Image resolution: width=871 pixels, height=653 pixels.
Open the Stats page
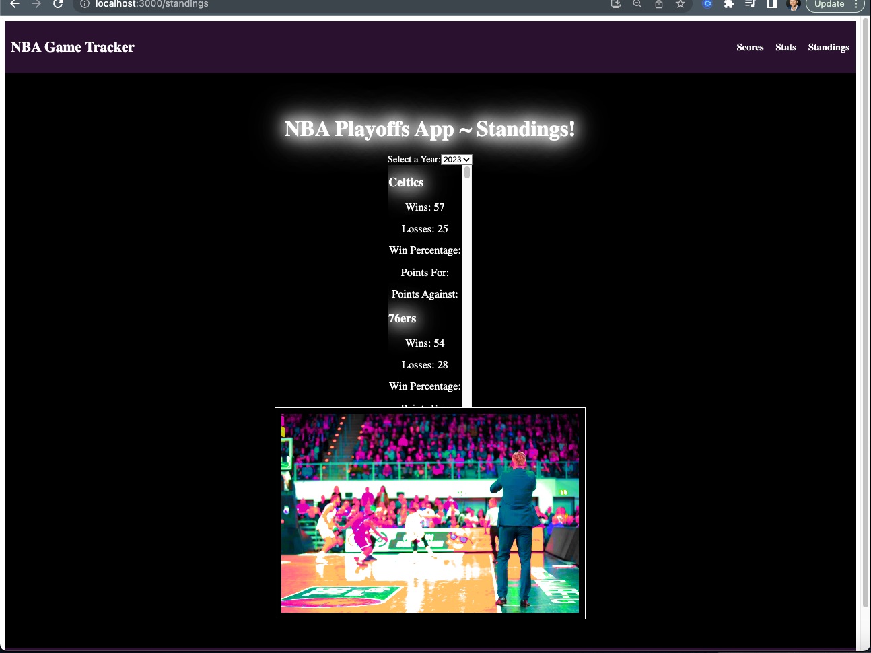(786, 47)
